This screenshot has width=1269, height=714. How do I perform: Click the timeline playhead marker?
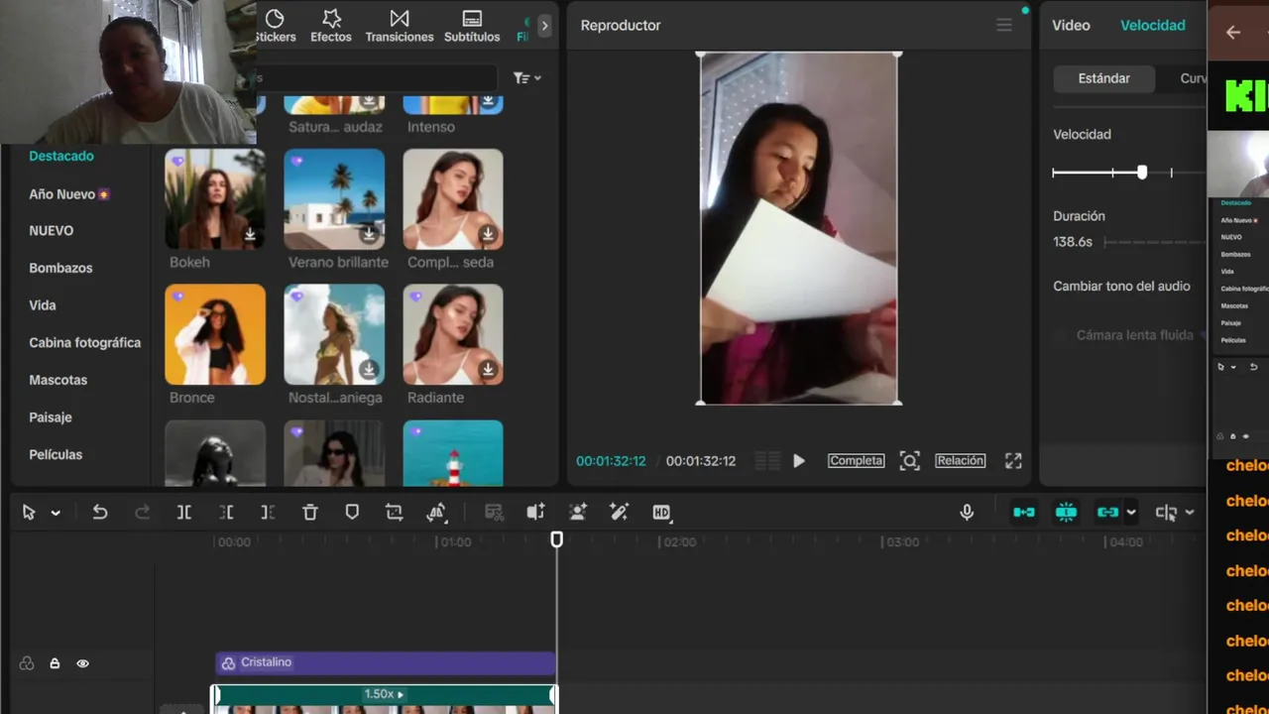557,538
